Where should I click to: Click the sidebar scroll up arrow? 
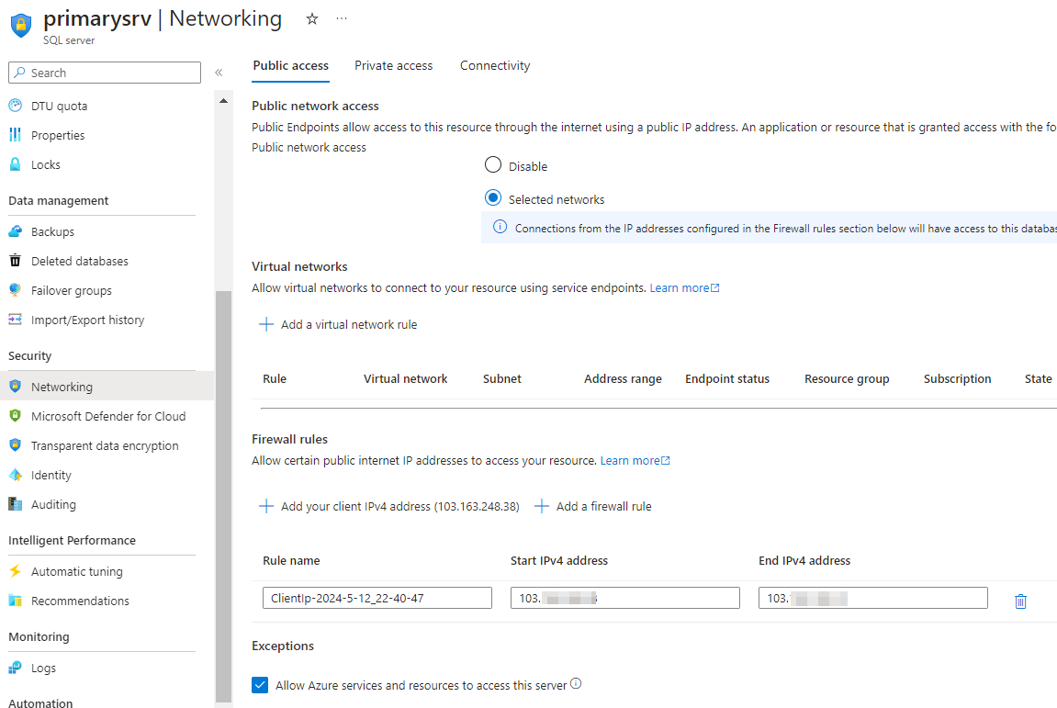coord(224,100)
